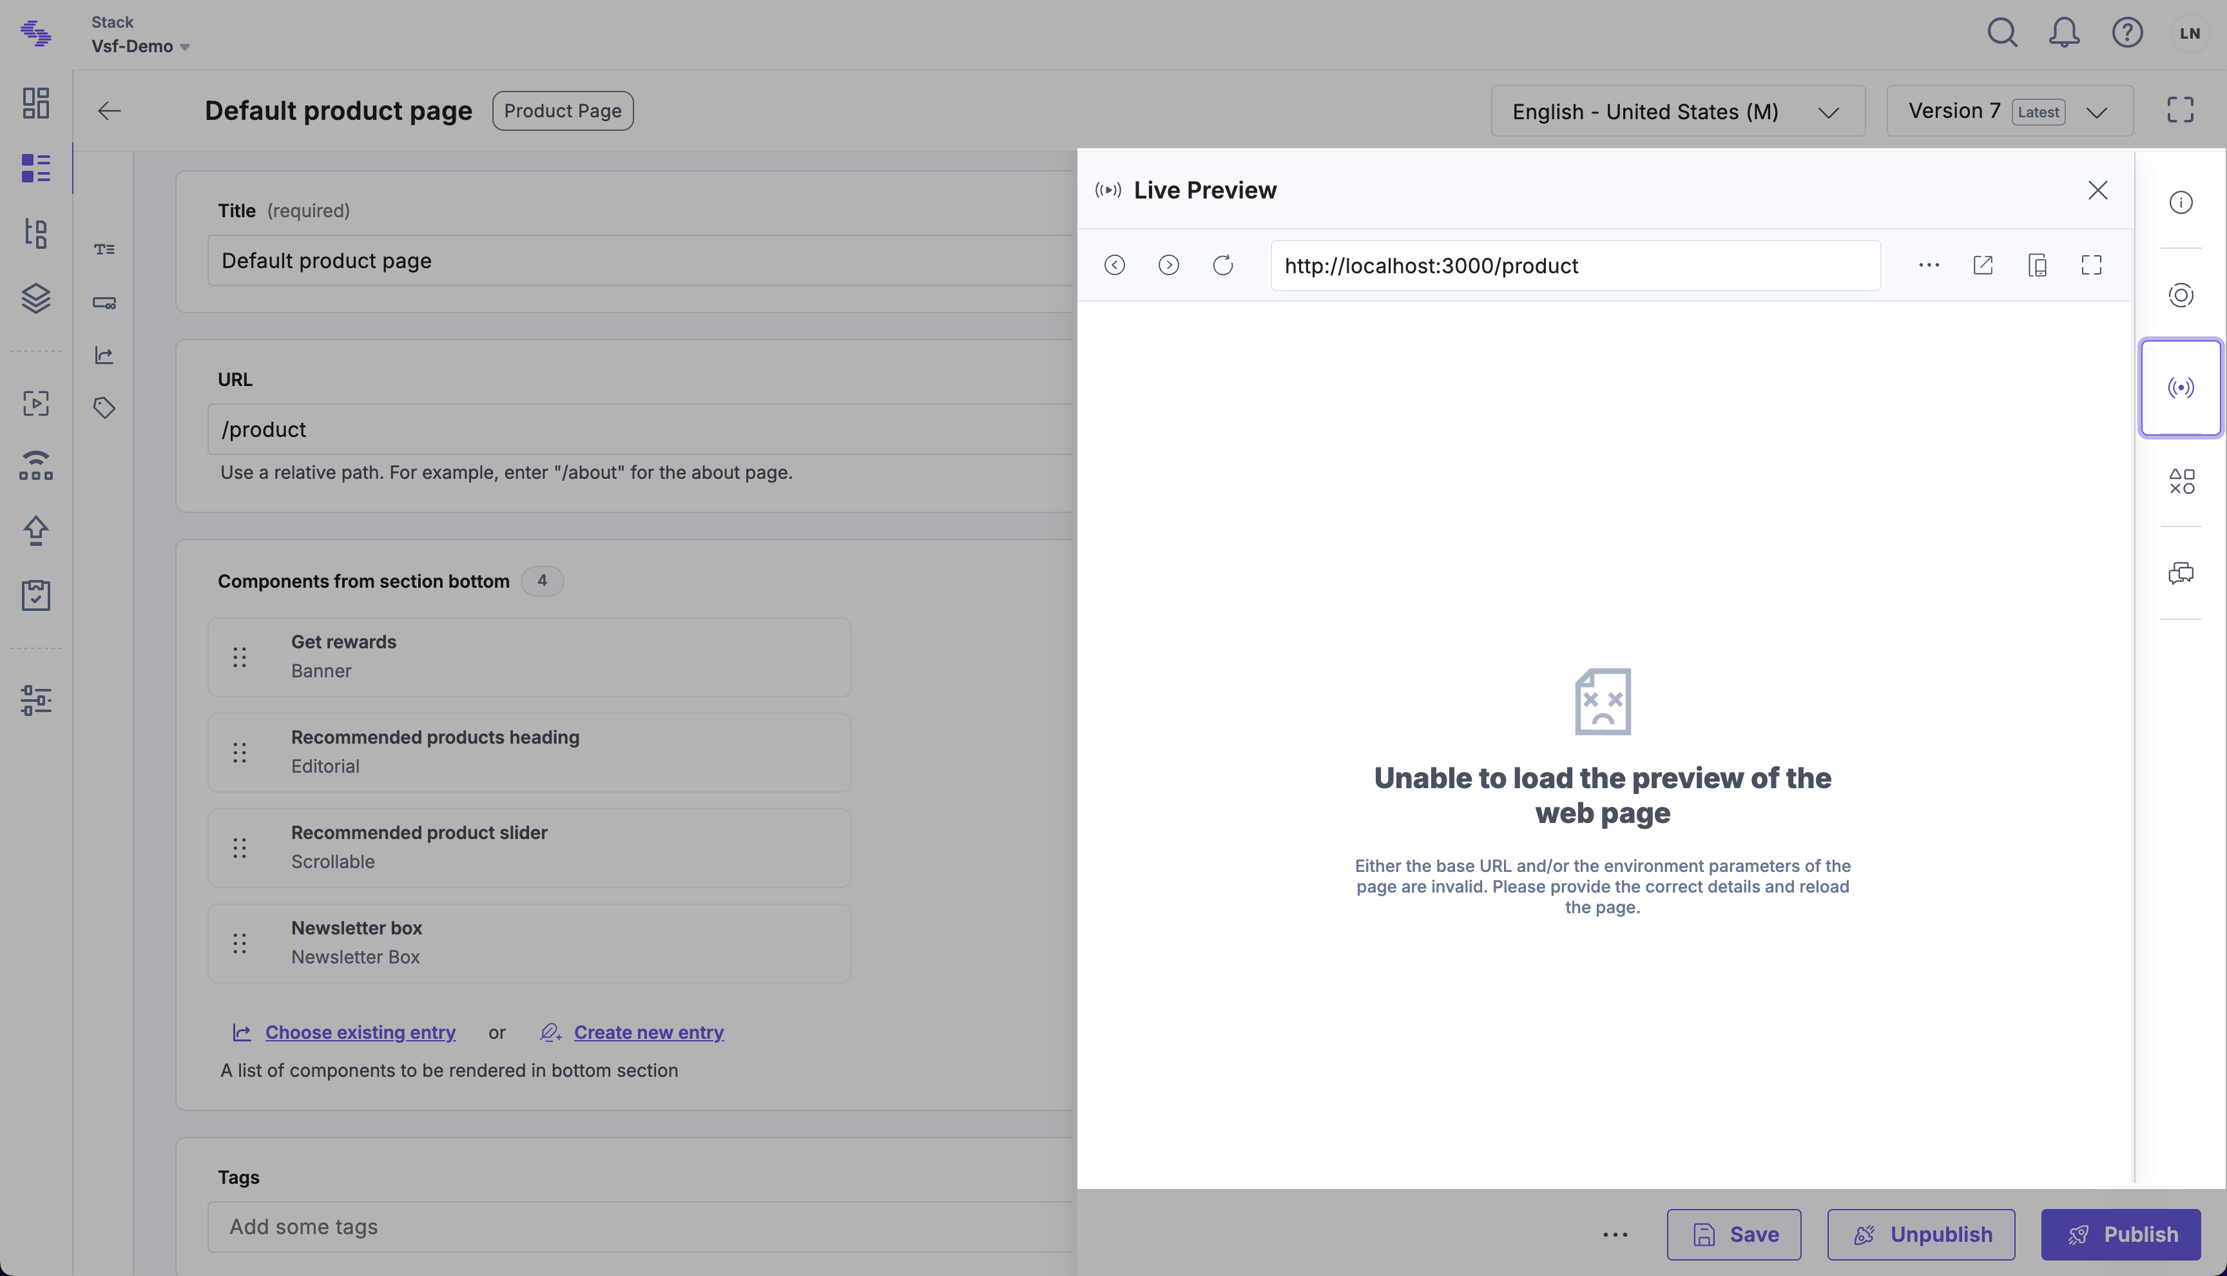Go back in Live Preview browser

click(x=1114, y=265)
